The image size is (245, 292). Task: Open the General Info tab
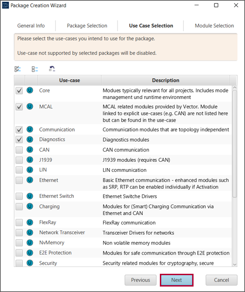pyautogui.click(x=31, y=26)
